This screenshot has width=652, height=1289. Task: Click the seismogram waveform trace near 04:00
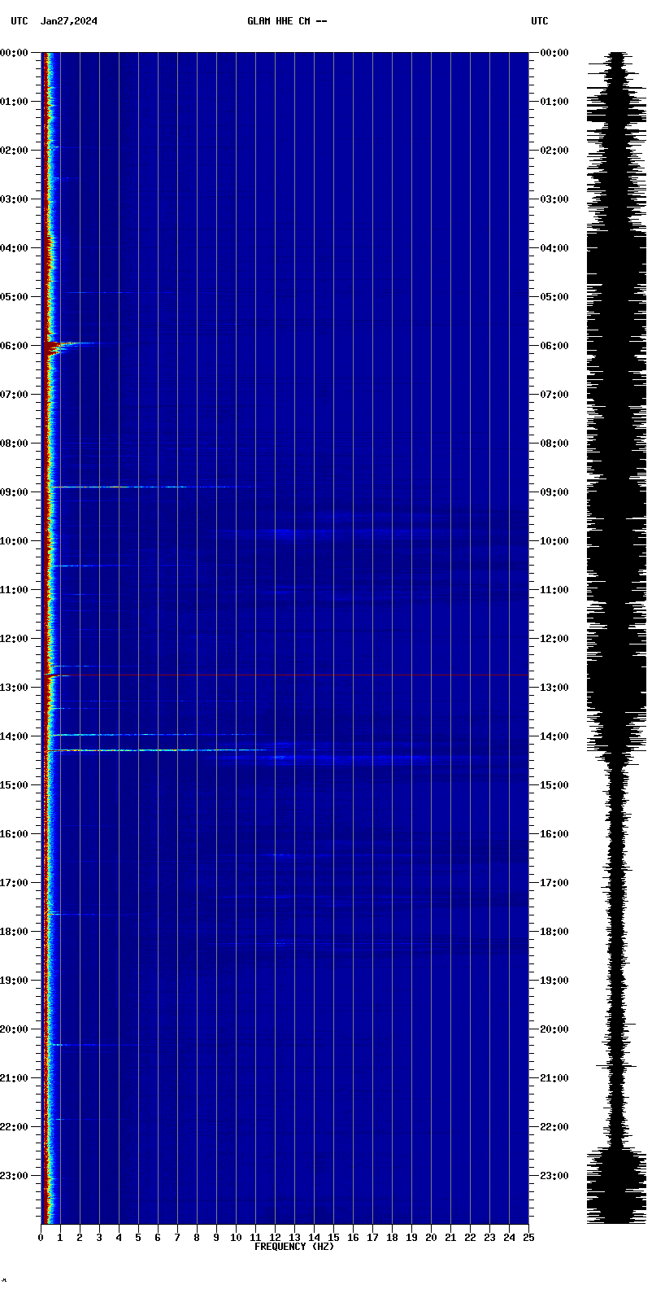(x=617, y=248)
